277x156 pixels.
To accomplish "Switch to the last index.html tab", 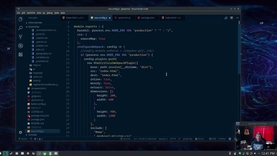I will click(172, 18).
